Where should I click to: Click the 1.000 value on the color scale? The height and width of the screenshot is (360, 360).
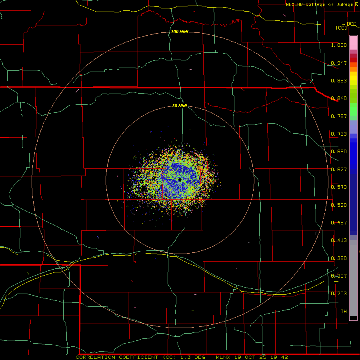point(339,45)
